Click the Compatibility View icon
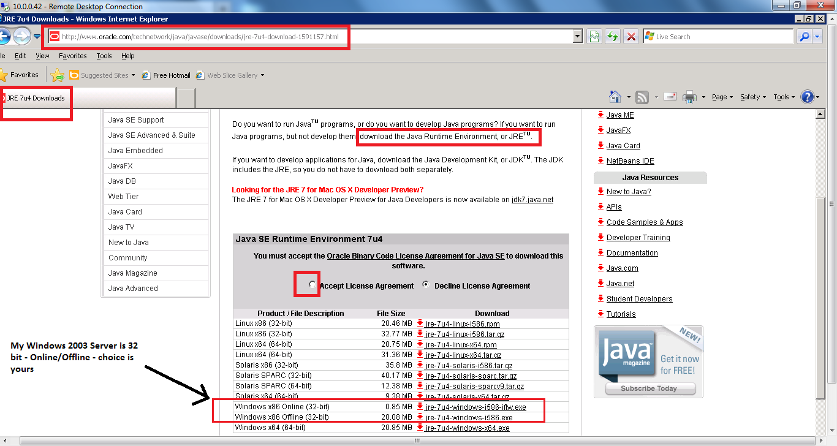The height and width of the screenshot is (446, 837). [593, 37]
